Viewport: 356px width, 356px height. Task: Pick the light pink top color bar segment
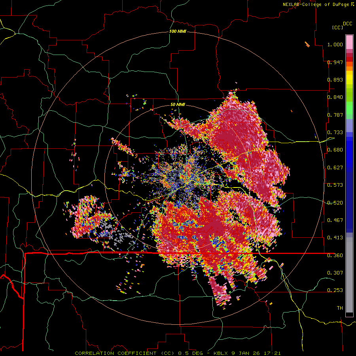pos(349,42)
